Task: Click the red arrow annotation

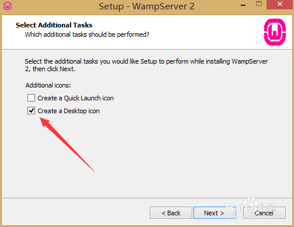Action: pyautogui.click(x=67, y=144)
